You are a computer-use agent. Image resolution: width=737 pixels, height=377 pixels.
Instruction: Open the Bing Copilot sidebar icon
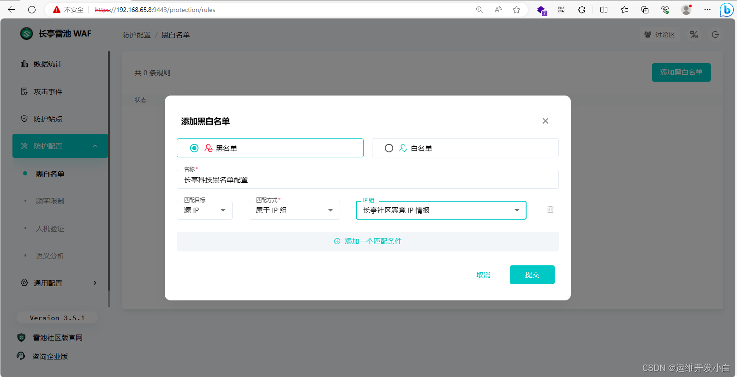pyautogui.click(x=726, y=10)
